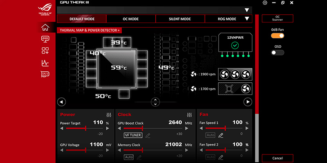Viewport: 327px width, 163px height.
Task: Open the OSD settings sidebar icon
Action: point(45,39)
